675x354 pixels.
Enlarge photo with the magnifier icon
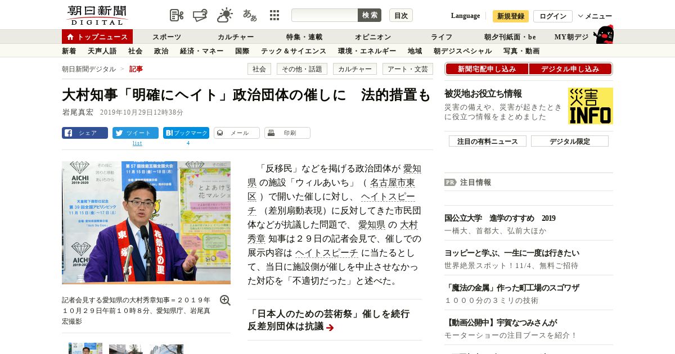tap(225, 300)
